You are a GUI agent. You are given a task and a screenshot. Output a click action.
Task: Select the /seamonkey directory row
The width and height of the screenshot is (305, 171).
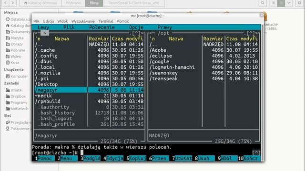point(203,73)
